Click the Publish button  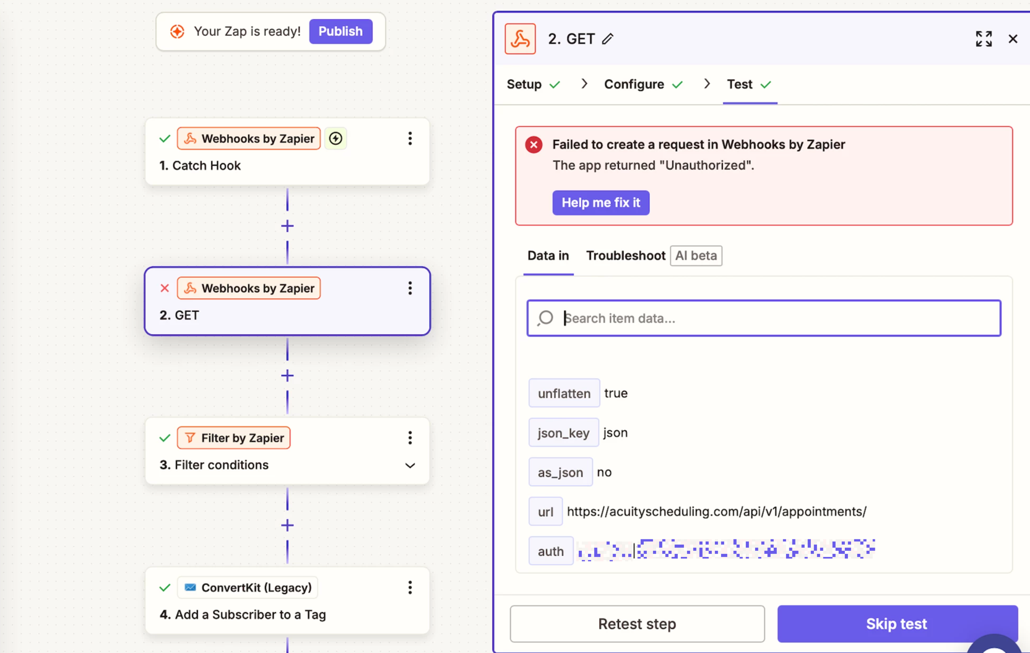pos(340,32)
